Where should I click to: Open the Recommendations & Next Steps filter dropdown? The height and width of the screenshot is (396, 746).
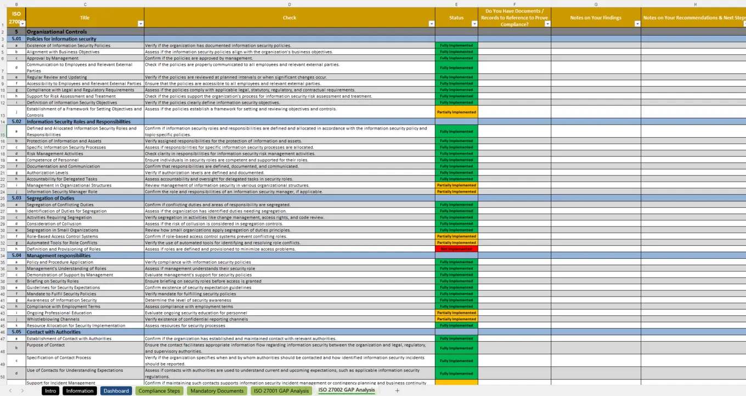point(743,24)
